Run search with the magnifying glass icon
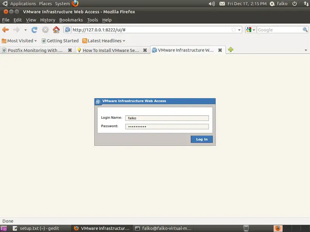310x232 pixels. (305, 30)
